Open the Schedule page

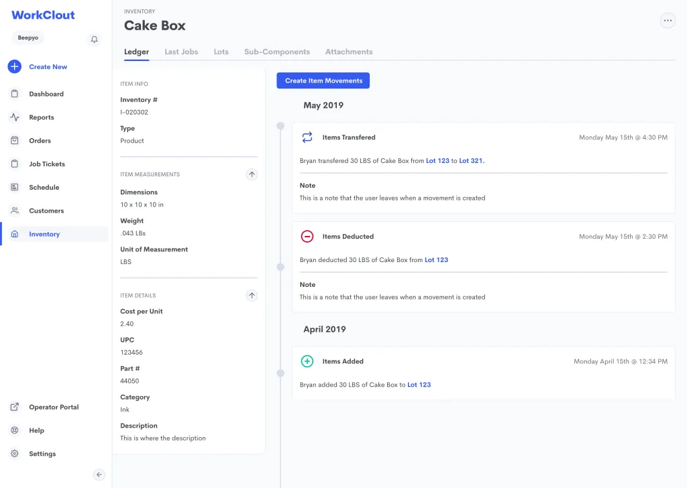pyautogui.click(x=44, y=188)
